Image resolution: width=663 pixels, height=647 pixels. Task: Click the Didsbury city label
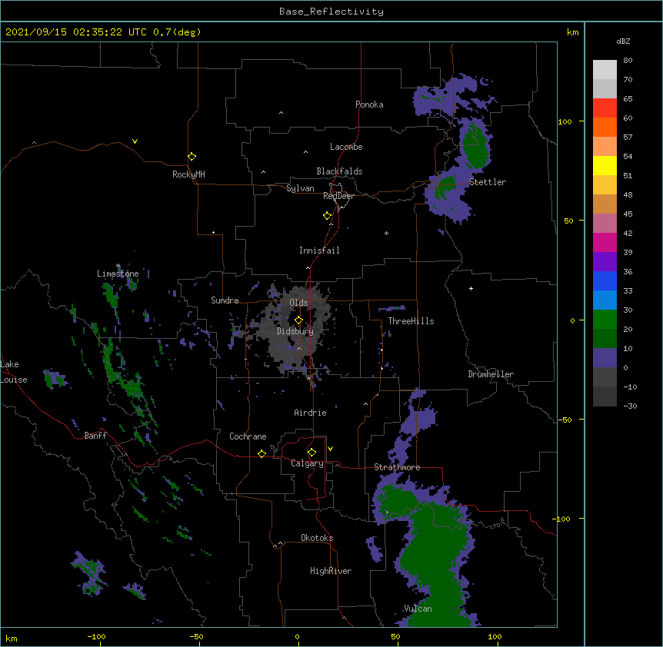pos(295,331)
